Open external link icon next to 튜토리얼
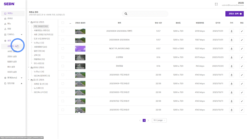Image resolution: width=247 pixels, height=139 pixels. point(21,83)
